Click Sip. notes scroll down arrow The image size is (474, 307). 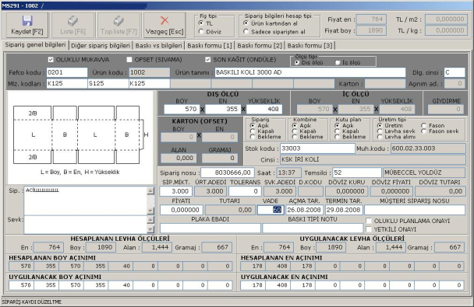click(150, 211)
